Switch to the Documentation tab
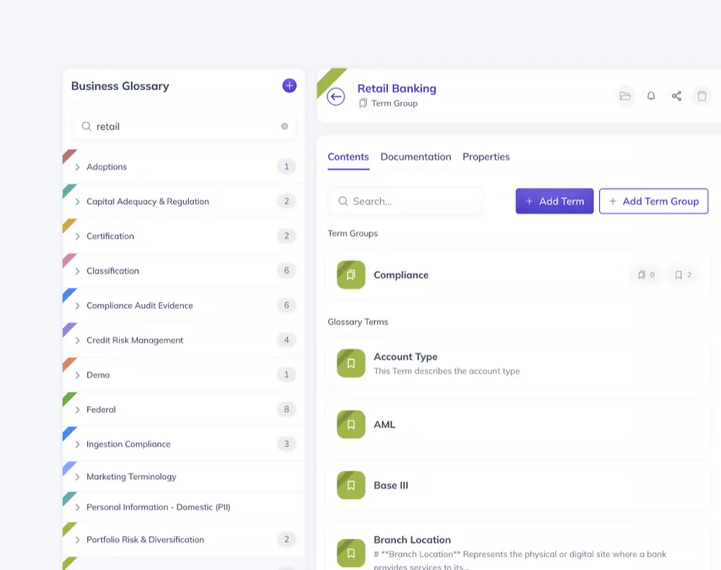721x570 pixels. tap(415, 157)
